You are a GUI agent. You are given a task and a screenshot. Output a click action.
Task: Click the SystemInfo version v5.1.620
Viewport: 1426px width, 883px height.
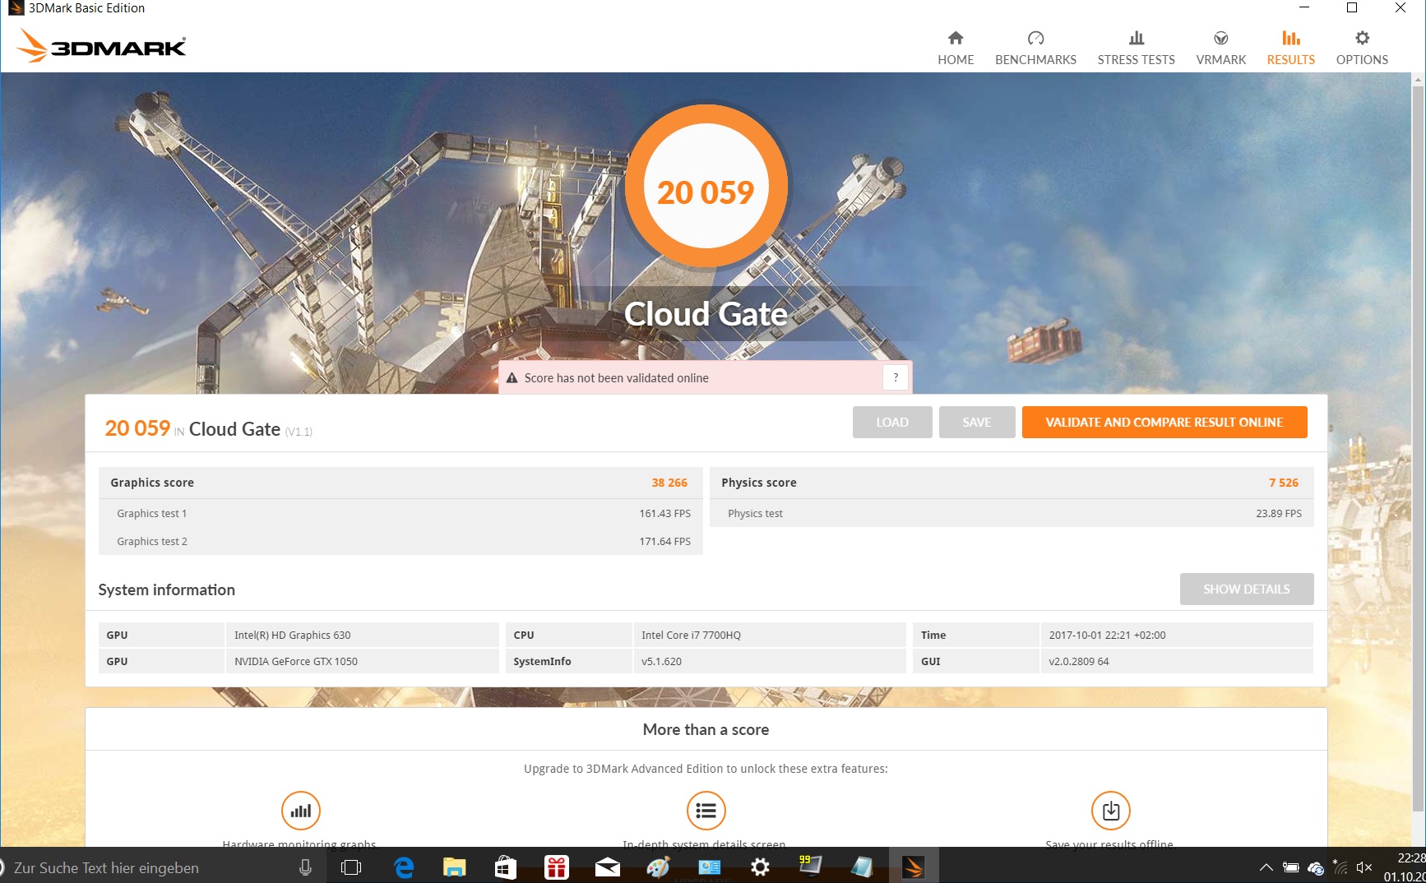[770, 661]
